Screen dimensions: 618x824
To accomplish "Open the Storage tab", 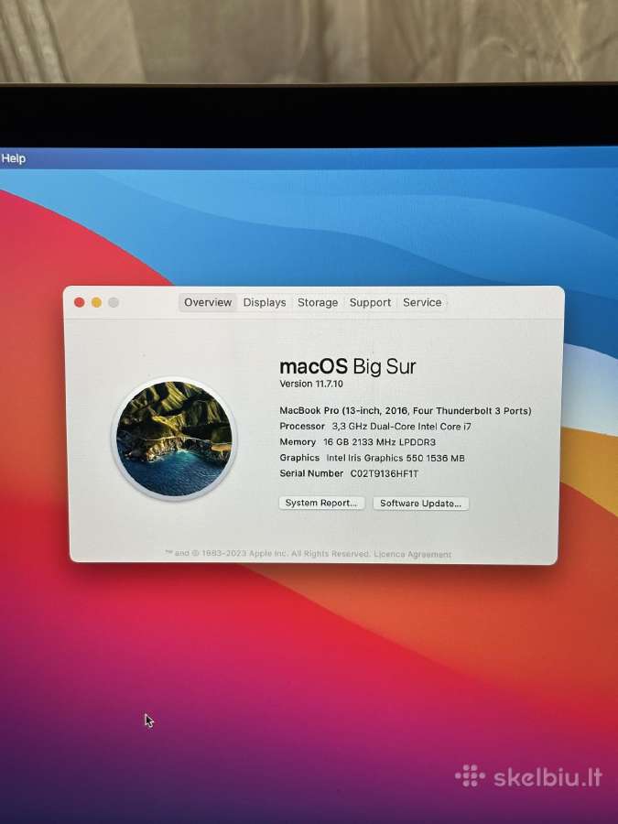I will pyautogui.click(x=318, y=303).
